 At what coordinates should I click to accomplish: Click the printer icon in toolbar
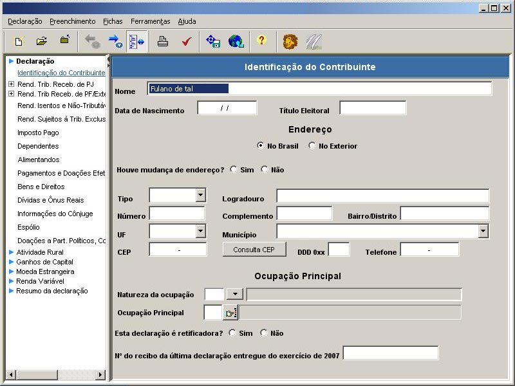(163, 41)
